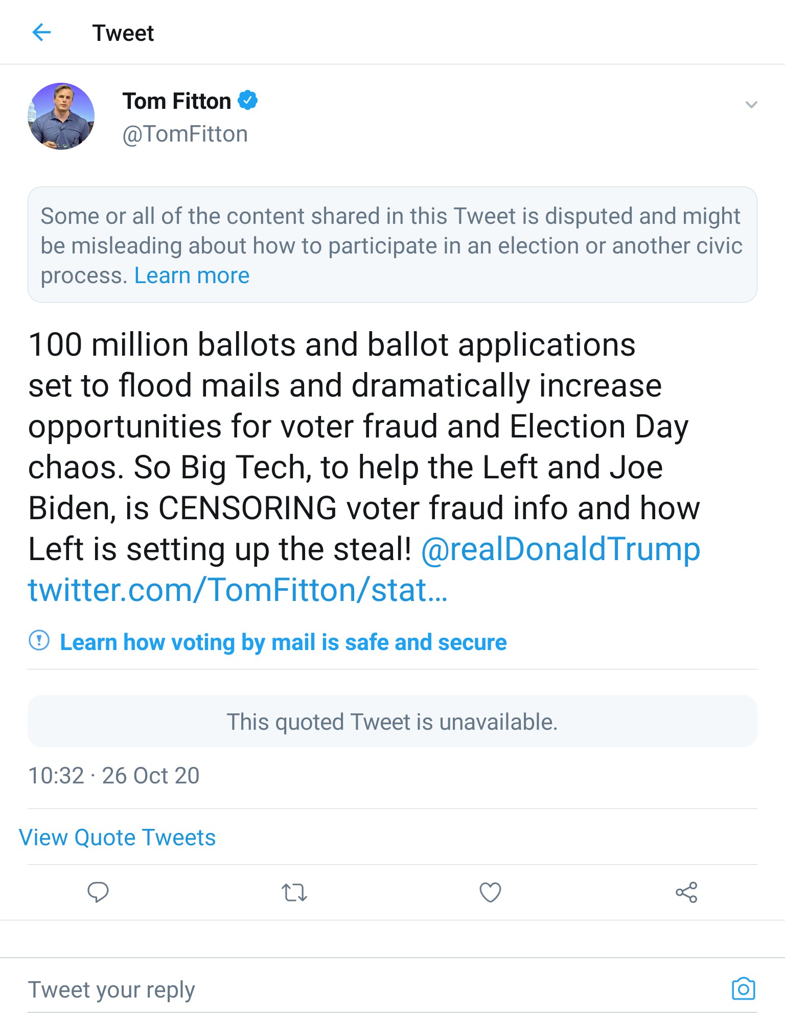
Task: Tap the unavailable quoted Tweet box
Action: pyautogui.click(x=392, y=721)
